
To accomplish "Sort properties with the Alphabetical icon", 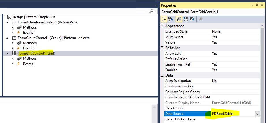I will 171,19.
